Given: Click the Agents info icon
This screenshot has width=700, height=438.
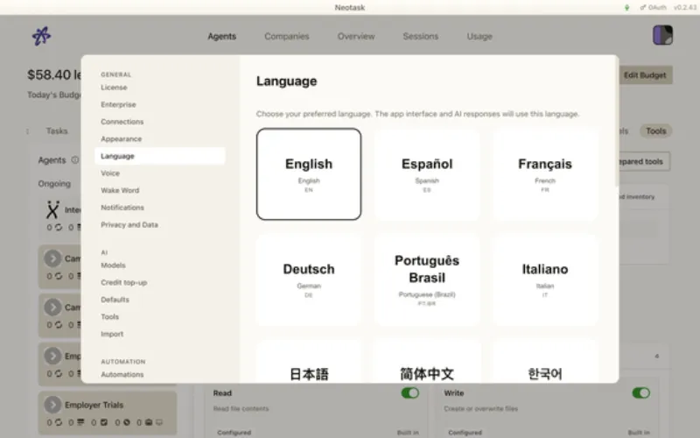Looking at the screenshot, I should click(x=75, y=160).
